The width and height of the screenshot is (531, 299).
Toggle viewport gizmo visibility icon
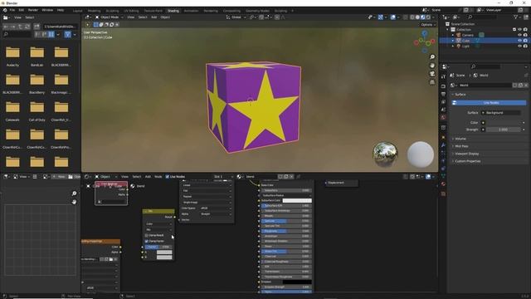[380, 17]
